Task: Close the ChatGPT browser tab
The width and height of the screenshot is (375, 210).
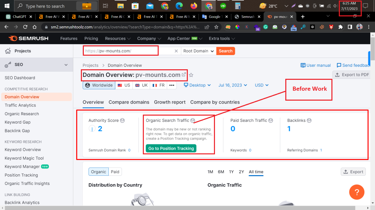Action: point(31,17)
